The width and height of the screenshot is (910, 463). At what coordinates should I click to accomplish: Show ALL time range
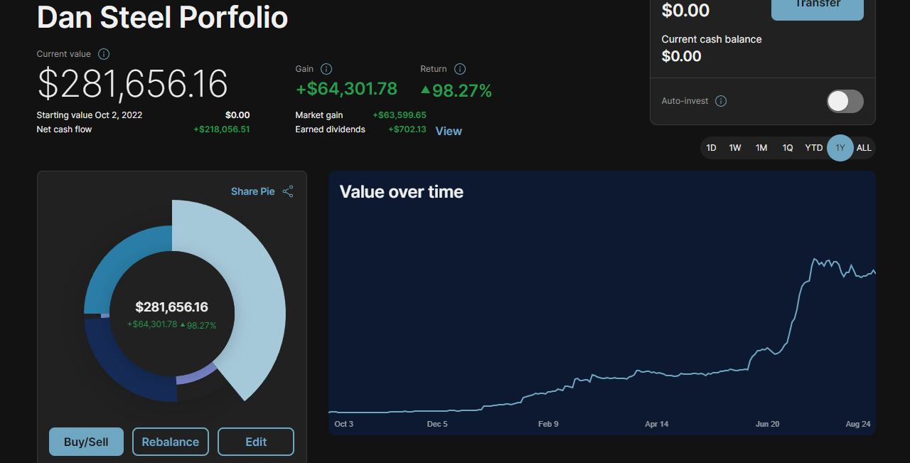tap(864, 148)
